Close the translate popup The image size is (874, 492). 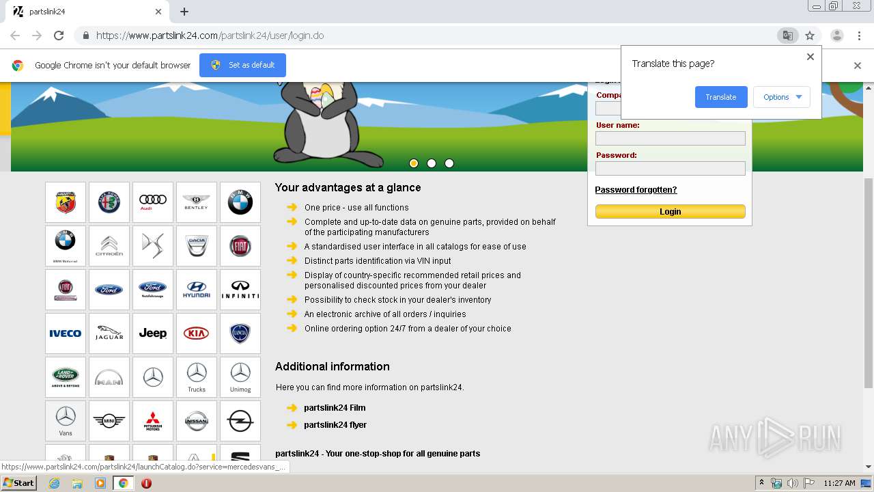[x=810, y=57]
